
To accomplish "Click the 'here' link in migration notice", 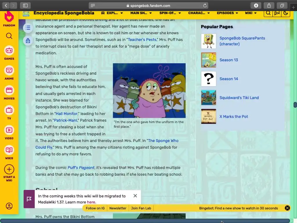I will coord(91,202).
